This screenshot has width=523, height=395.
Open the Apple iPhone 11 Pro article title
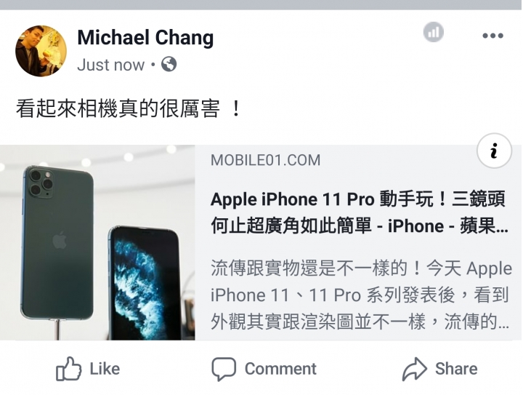pos(360,212)
